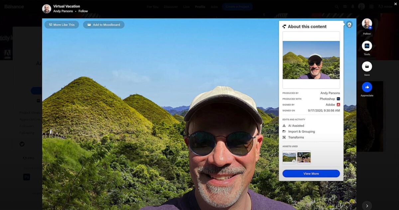Image resolution: width=399 pixels, height=210 pixels.
Task: Click the Import & Grouping label
Action: pos(302,131)
